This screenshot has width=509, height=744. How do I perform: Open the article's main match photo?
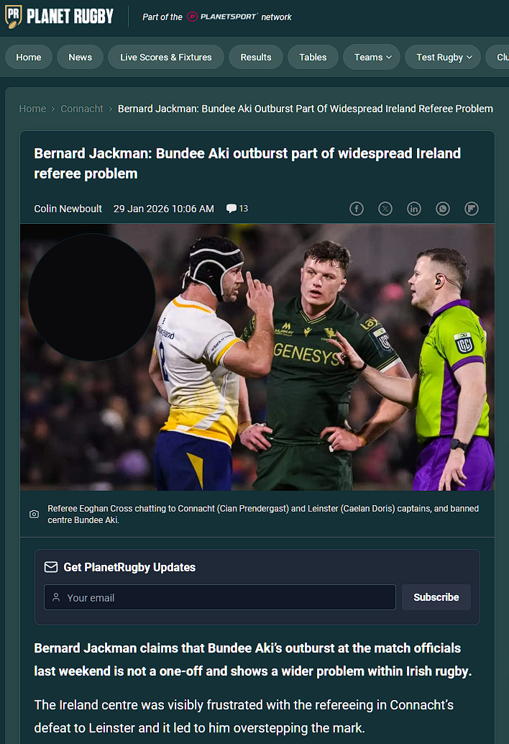pos(257,358)
